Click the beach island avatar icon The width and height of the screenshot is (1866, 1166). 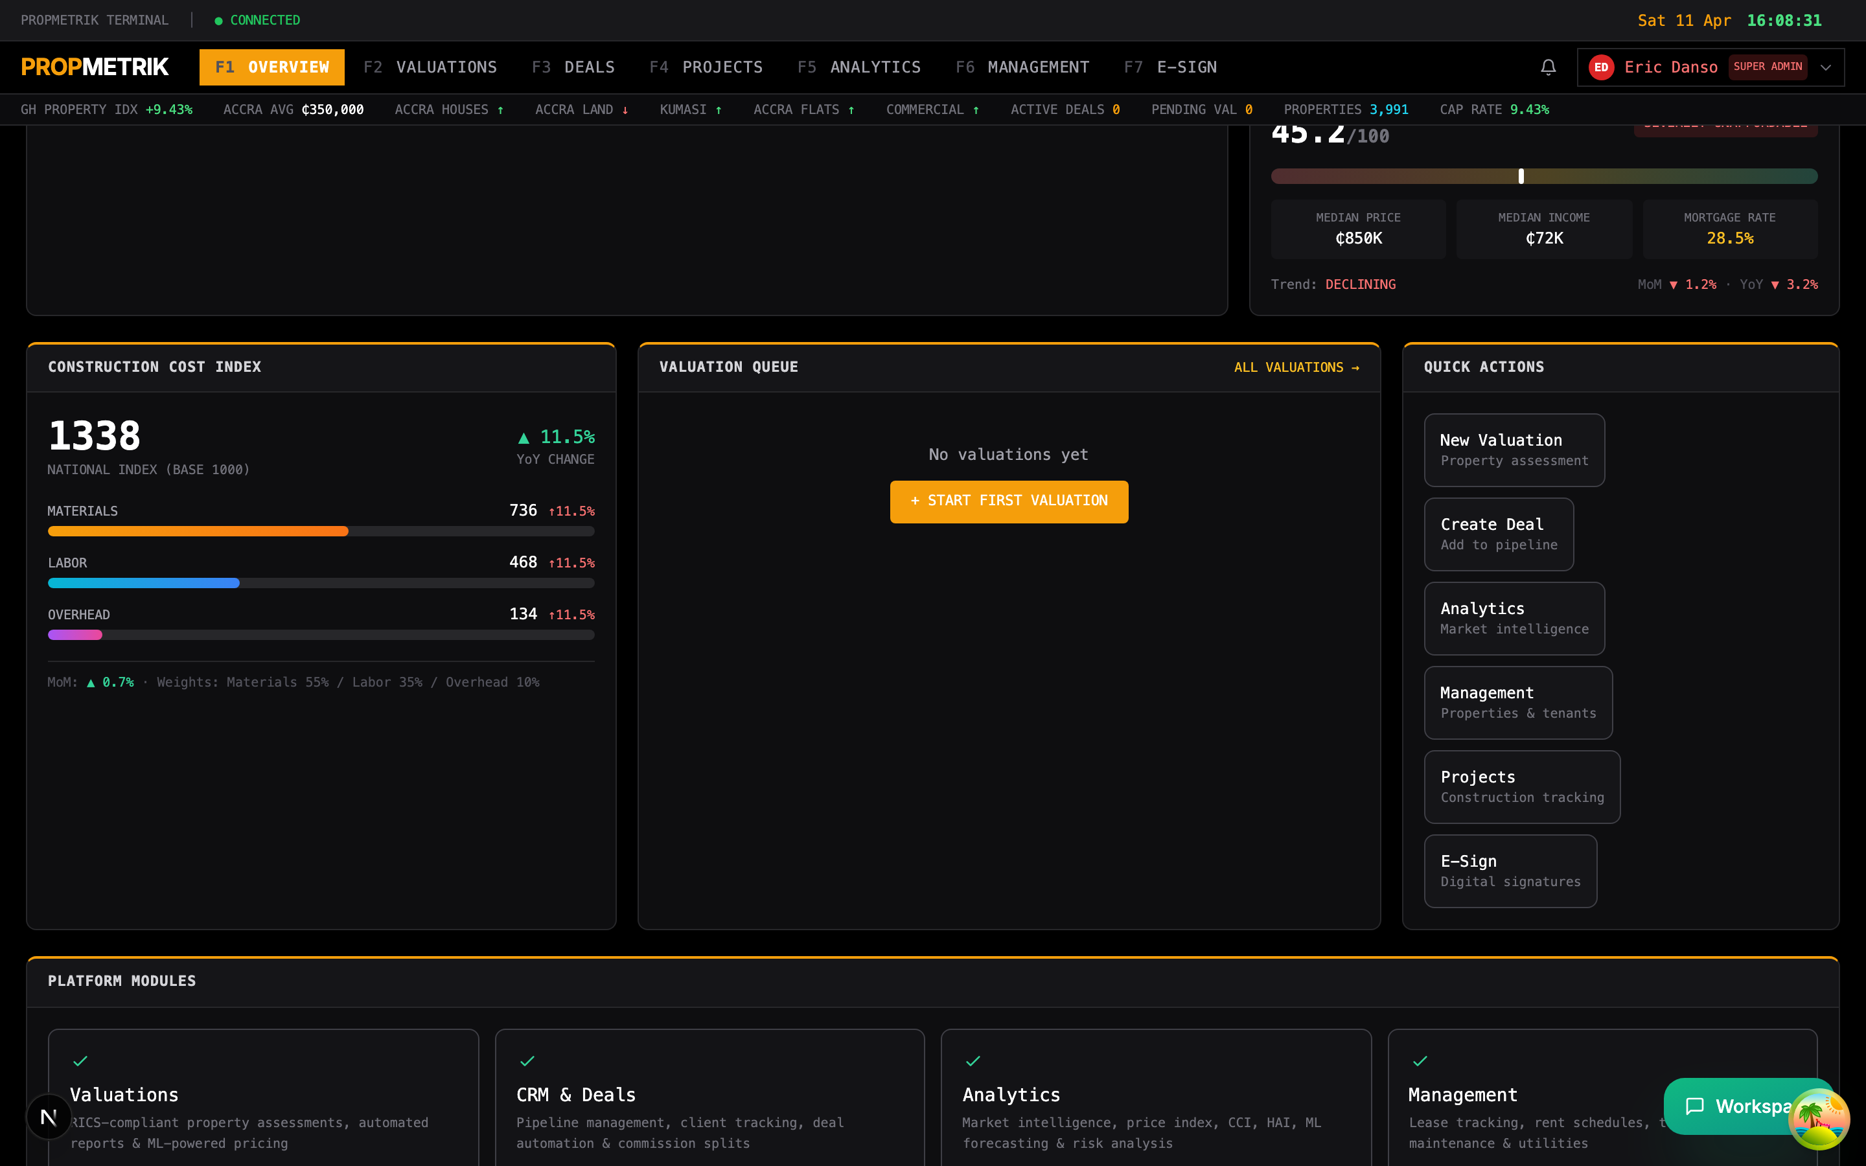coord(1817,1118)
